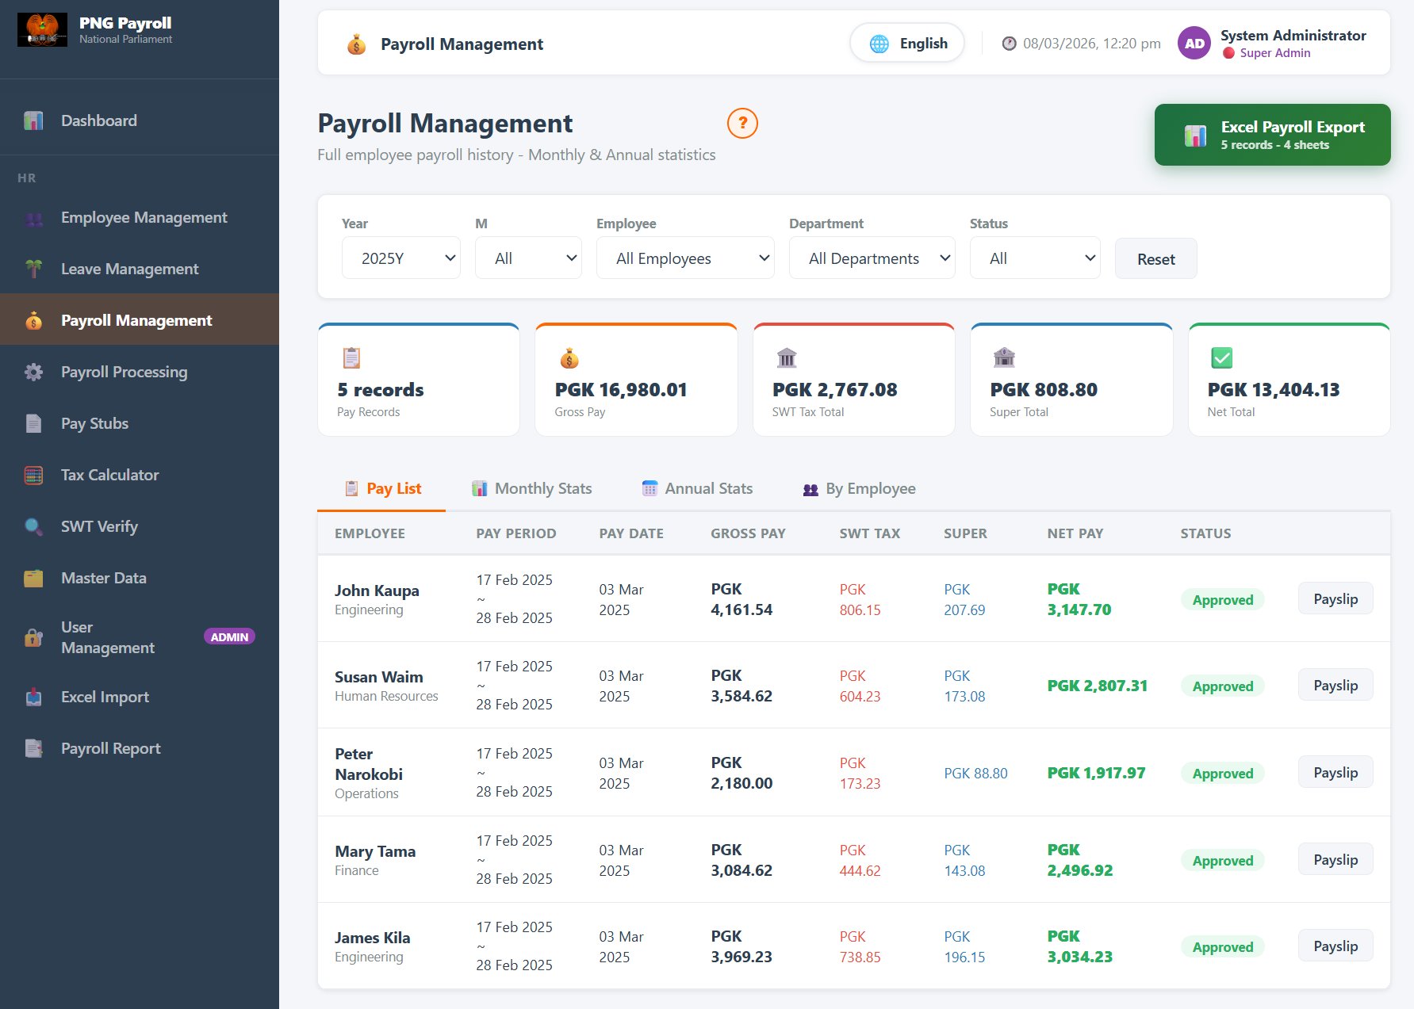Click the User Management lock icon
Viewport: 1414px width, 1009px height.
(33, 637)
